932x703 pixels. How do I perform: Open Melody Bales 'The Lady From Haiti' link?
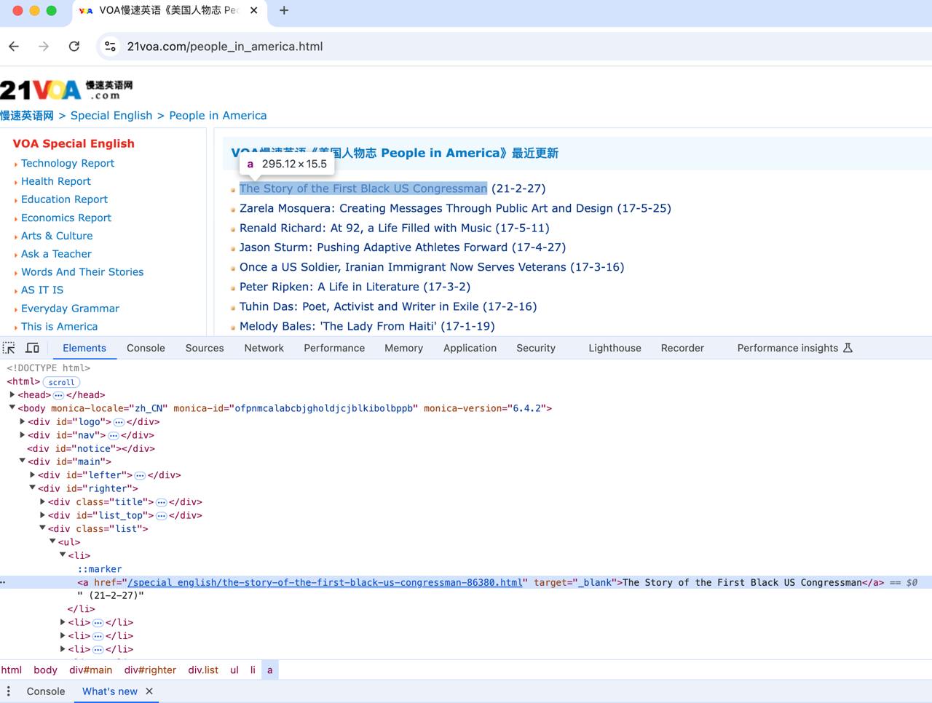[x=338, y=326]
